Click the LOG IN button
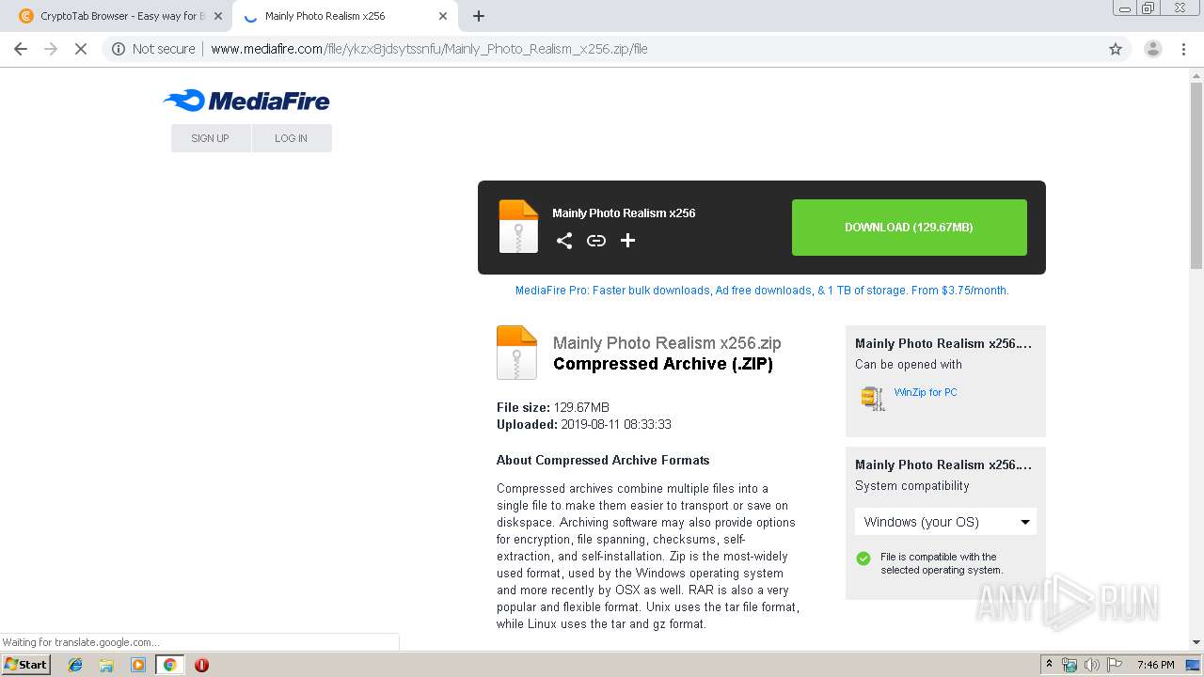 click(292, 138)
